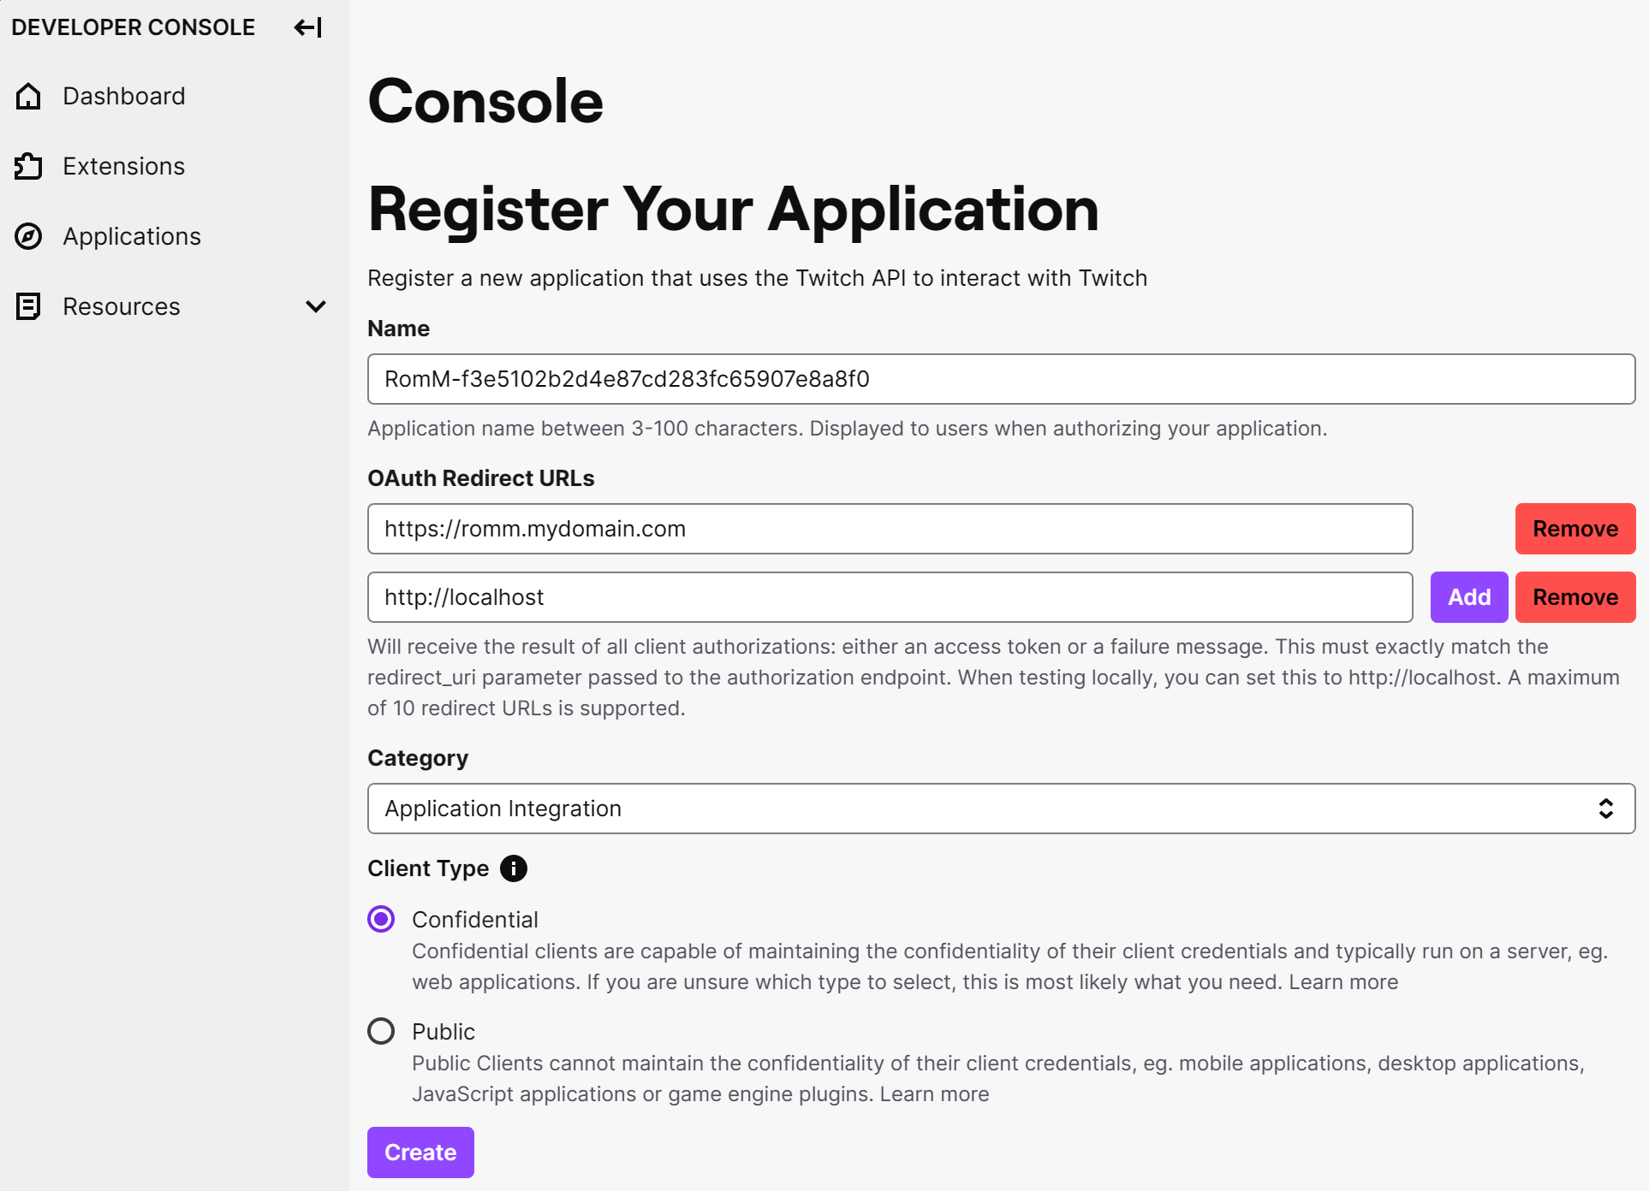Open Applications in sidebar
Screen dimensions: 1649x1191
pyautogui.click(x=132, y=236)
